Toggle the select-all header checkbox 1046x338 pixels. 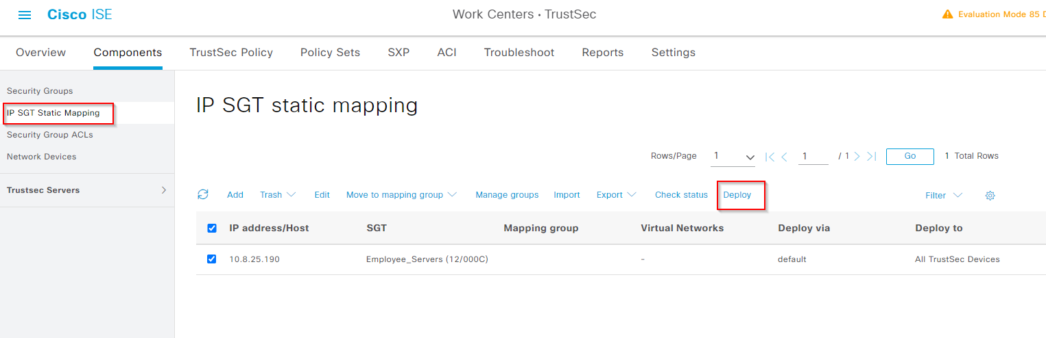click(212, 228)
